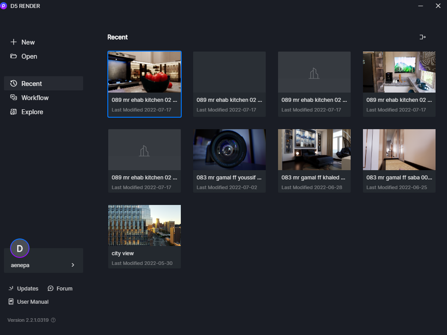Select the city view project thumbnail

tap(145, 225)
